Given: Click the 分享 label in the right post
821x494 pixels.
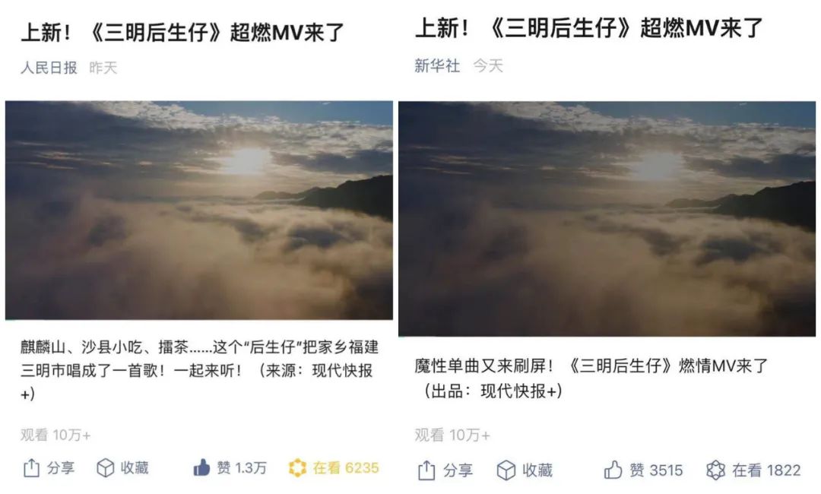Looking at the screenshot, I should [458, 470].
